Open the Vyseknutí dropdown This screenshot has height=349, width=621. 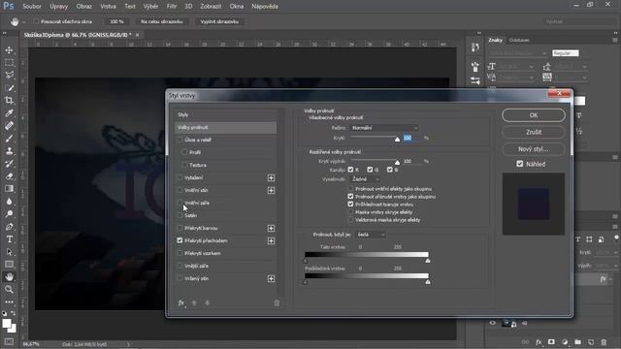(365, 179)
